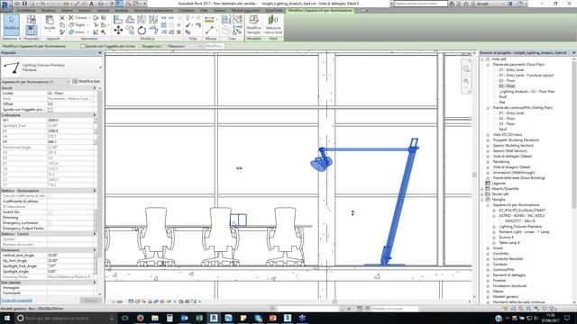The width and height of the screenshot is (577, 324).
Task: Collapse the Costruzione section
Action: pyautogui.click(x=95, y=115)
